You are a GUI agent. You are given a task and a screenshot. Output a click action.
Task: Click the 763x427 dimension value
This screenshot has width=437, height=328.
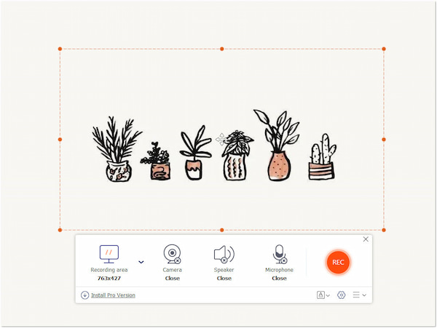[109, 278]
